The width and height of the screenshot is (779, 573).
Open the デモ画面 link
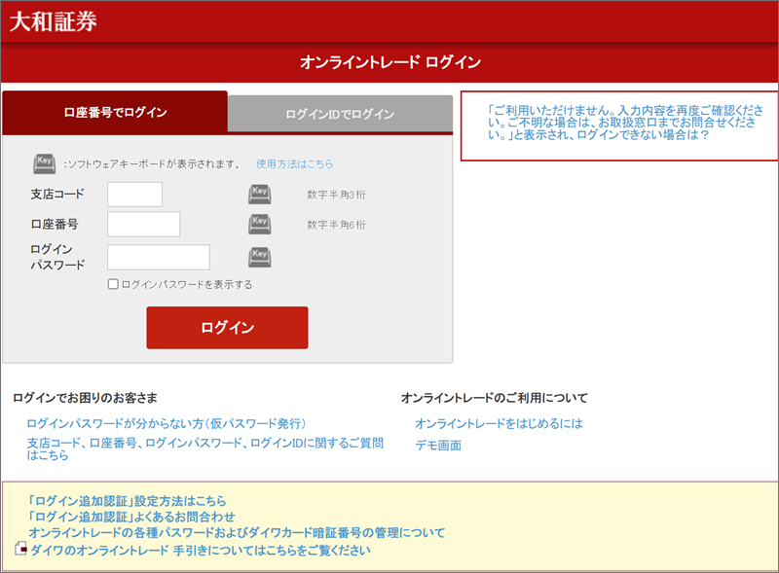click(x=438, y=446)
